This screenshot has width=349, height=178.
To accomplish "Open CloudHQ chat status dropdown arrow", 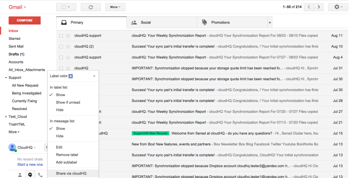I will click(35, 148).
